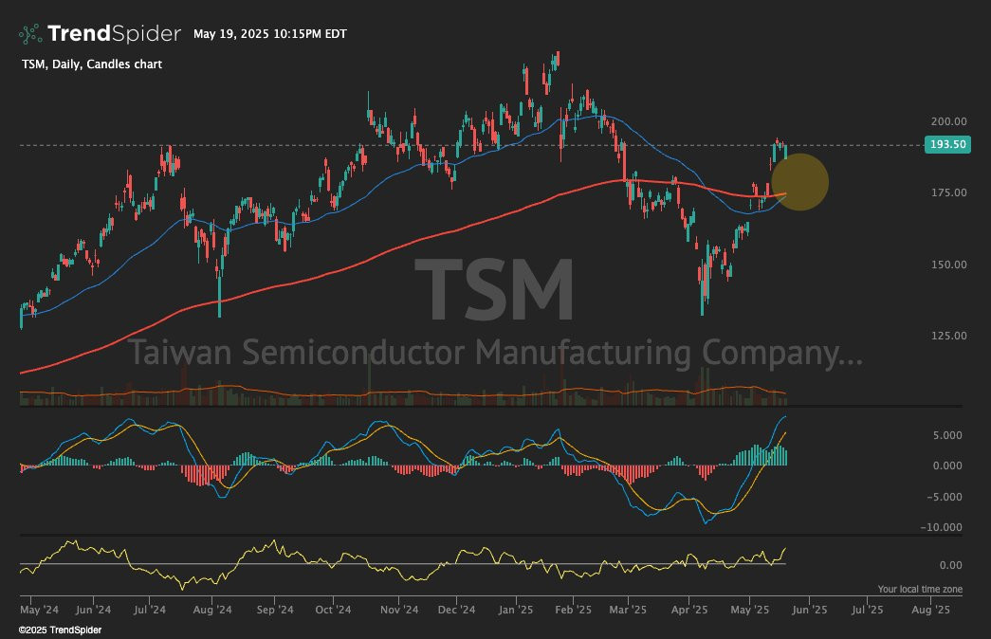
Task: Click the Jun '24 date axis label
Action: pyautogui.click(x=93, y=610)
